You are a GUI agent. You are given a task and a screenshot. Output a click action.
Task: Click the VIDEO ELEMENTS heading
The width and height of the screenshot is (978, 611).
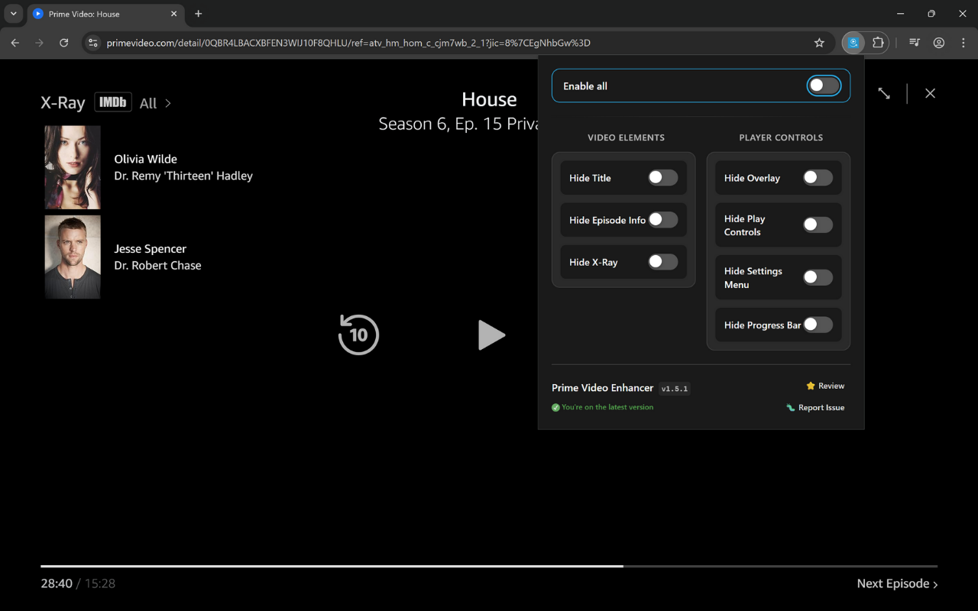click(626, 137)
